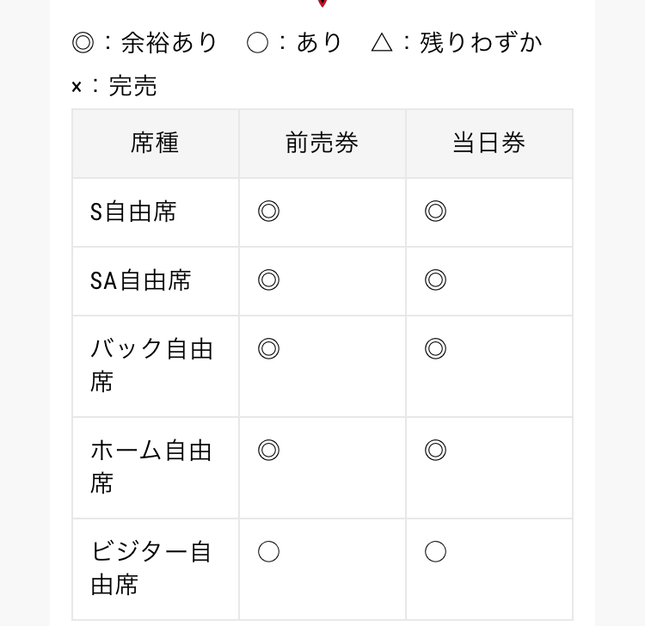Select the SA自由席 前売券 double-circle icon
Screen dimensions: 645x626
(268, 280)
